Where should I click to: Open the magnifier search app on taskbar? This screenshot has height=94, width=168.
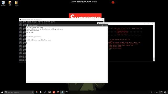(x=41, y=92)
